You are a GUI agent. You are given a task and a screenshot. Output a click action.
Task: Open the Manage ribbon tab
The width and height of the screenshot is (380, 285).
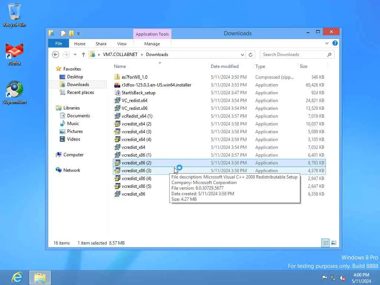[x=152, y=44]
